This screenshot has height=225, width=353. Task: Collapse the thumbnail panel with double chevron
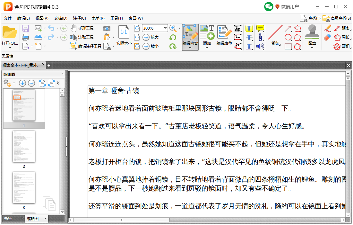[58, 83]
